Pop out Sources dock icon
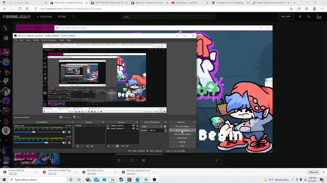This screenshot has height=183, width=327. 137,122
